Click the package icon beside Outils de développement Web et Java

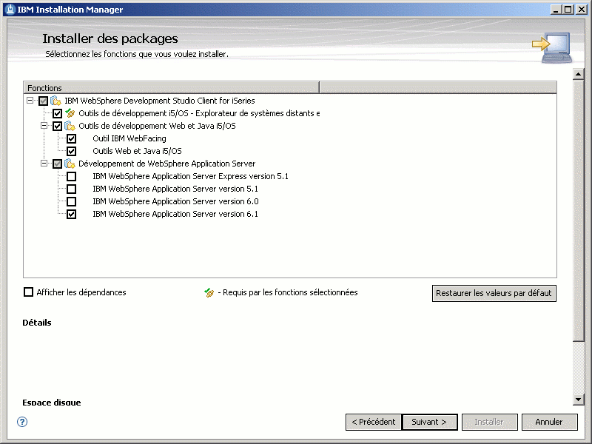[70, 126]
